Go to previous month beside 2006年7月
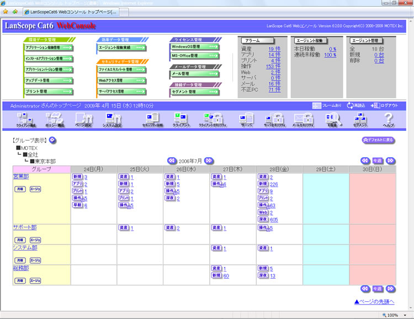 [x=172, y=161]
